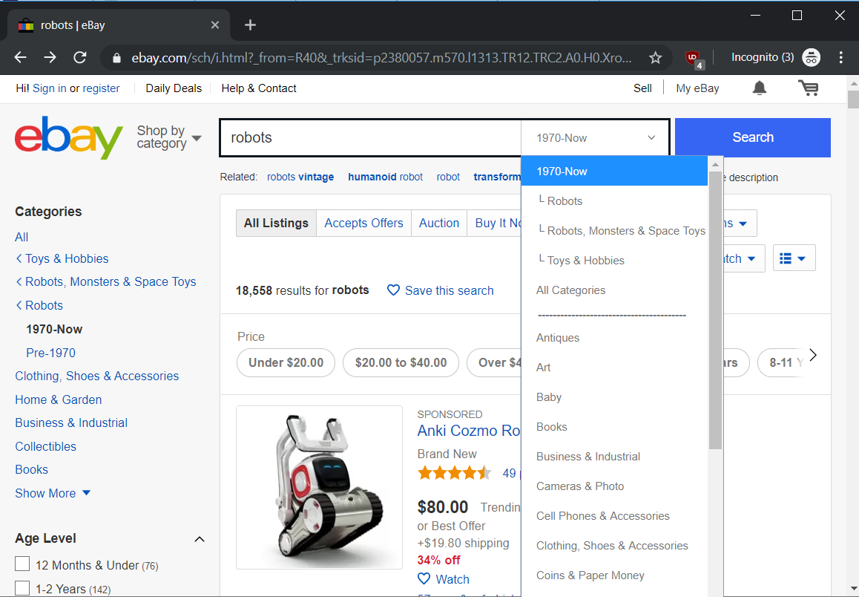Open the list view options dropdown
Screen dimensions: 859x597
pos(794,258)
